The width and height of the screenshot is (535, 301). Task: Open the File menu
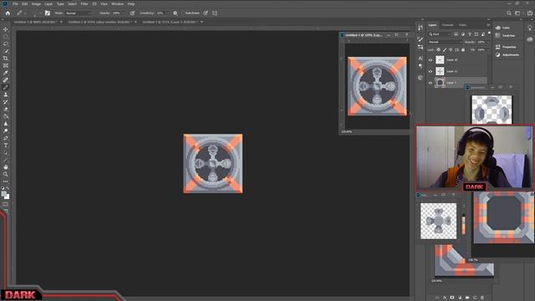[x=15, y=3]
